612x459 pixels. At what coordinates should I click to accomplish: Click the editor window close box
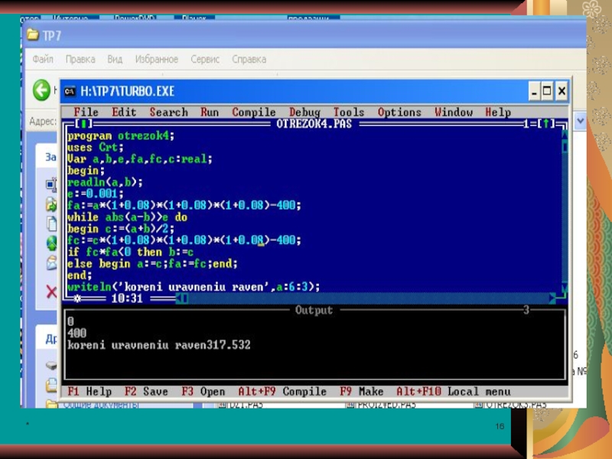click(83, 124)
